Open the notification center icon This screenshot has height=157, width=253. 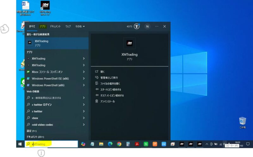point(248,144)
